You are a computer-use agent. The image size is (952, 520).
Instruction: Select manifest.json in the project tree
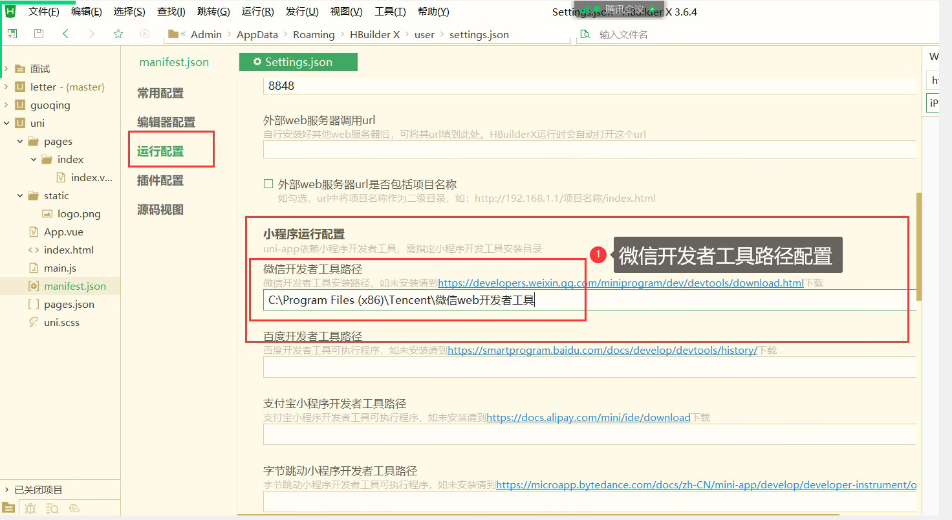pos(75,286)
